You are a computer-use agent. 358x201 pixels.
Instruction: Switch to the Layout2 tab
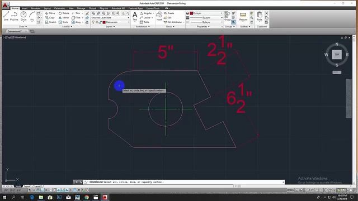38,186
